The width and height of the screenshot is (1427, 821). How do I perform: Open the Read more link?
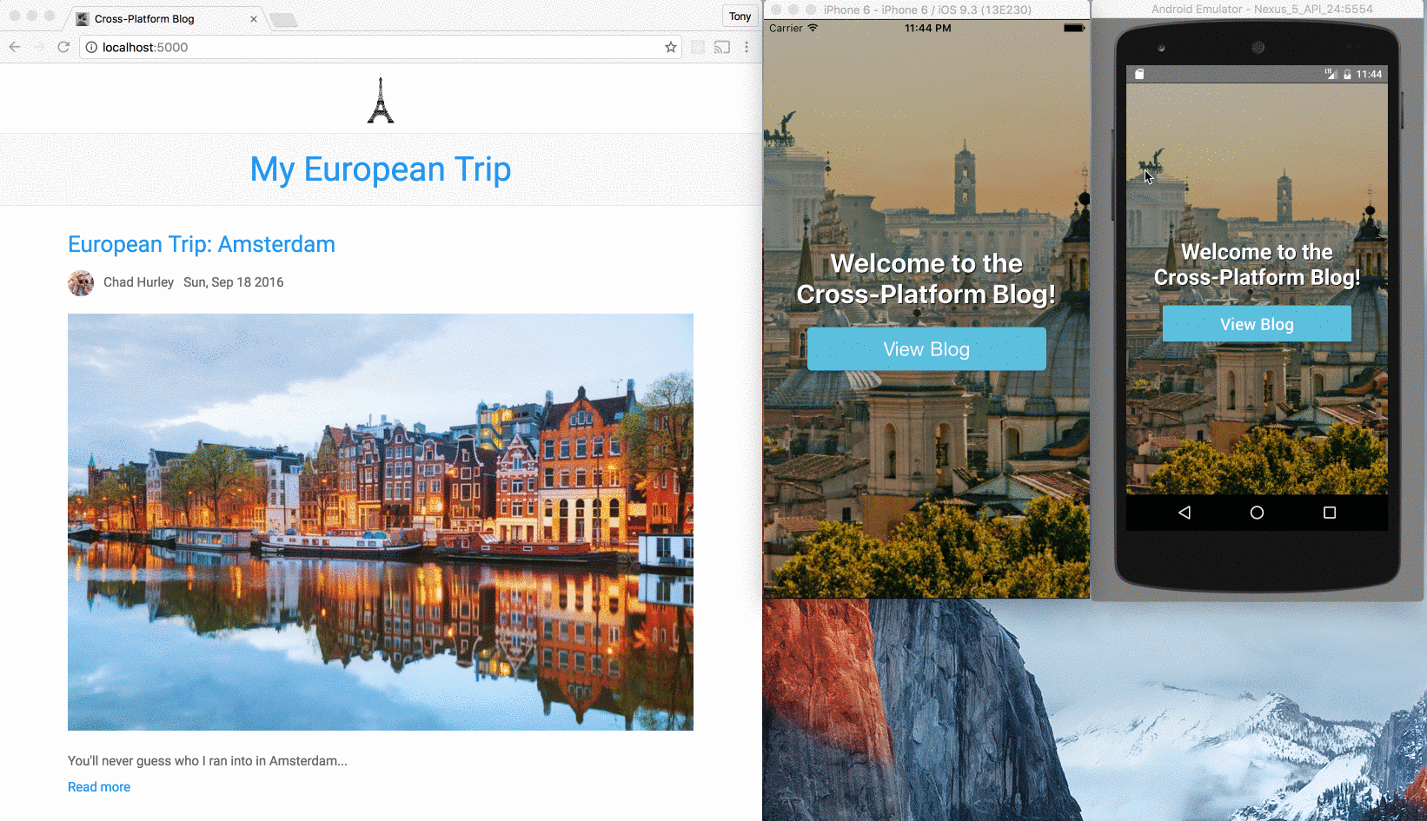(x=98, y=786)
